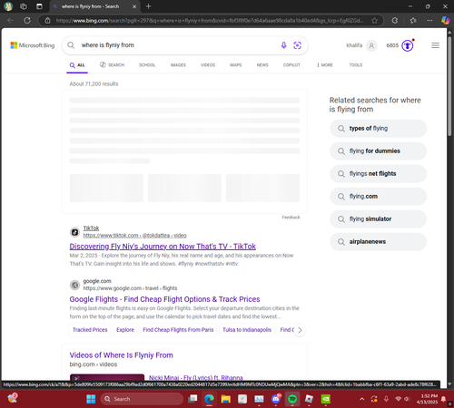The height and width of the screenshot is (408, 454).
Task: Bookmark page with favorites star icon
Action: click(x=374, y=20)
